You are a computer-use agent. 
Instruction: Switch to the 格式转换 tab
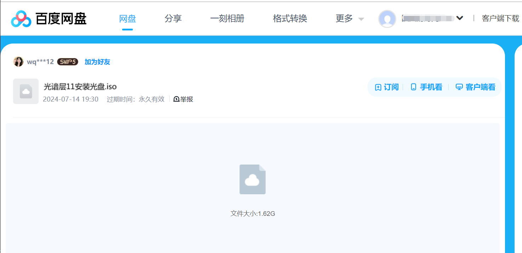(290, 18)
